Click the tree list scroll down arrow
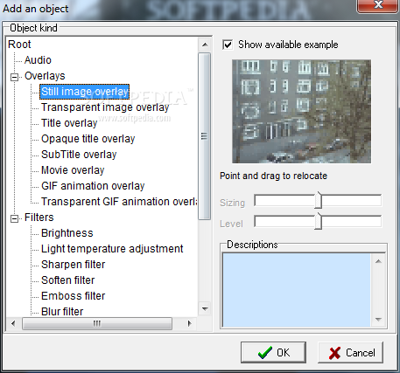This screenshot has width=400, height=373. (x=205, y=309)
